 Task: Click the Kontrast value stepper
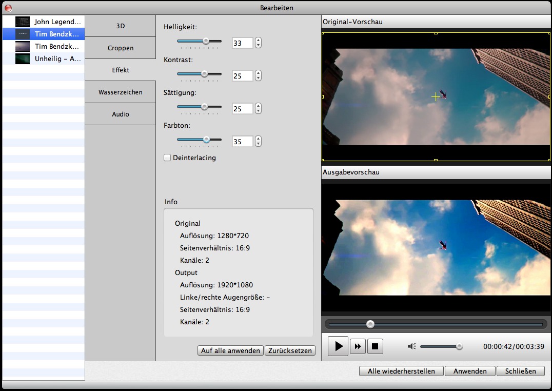pos(258,76)
